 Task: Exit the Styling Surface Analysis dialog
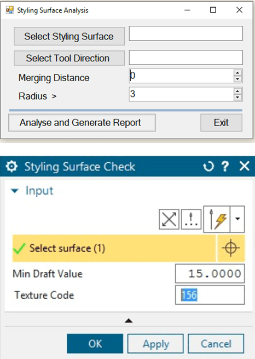pos(221,123)
